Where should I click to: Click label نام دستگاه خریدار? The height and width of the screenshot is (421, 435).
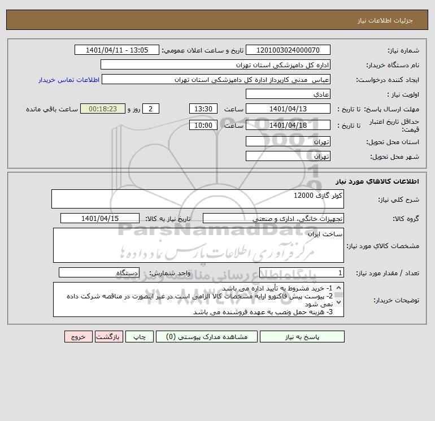pyautogui.click(x=393, y=65)
